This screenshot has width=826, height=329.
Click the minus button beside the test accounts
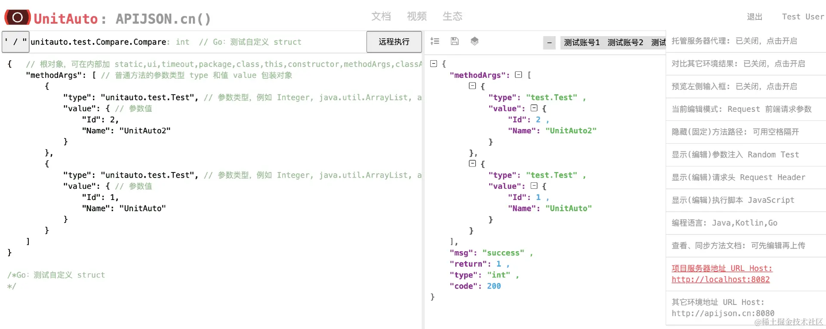pyautogui.click(x=549, y=43)
